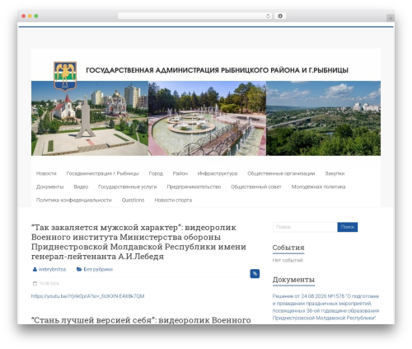Click the monument square banner photo
This screenshot has height=349, width=412.
click(90, 118)
